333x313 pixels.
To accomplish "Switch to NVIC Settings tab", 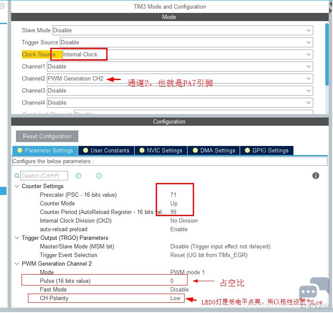I will pos(161,150).
